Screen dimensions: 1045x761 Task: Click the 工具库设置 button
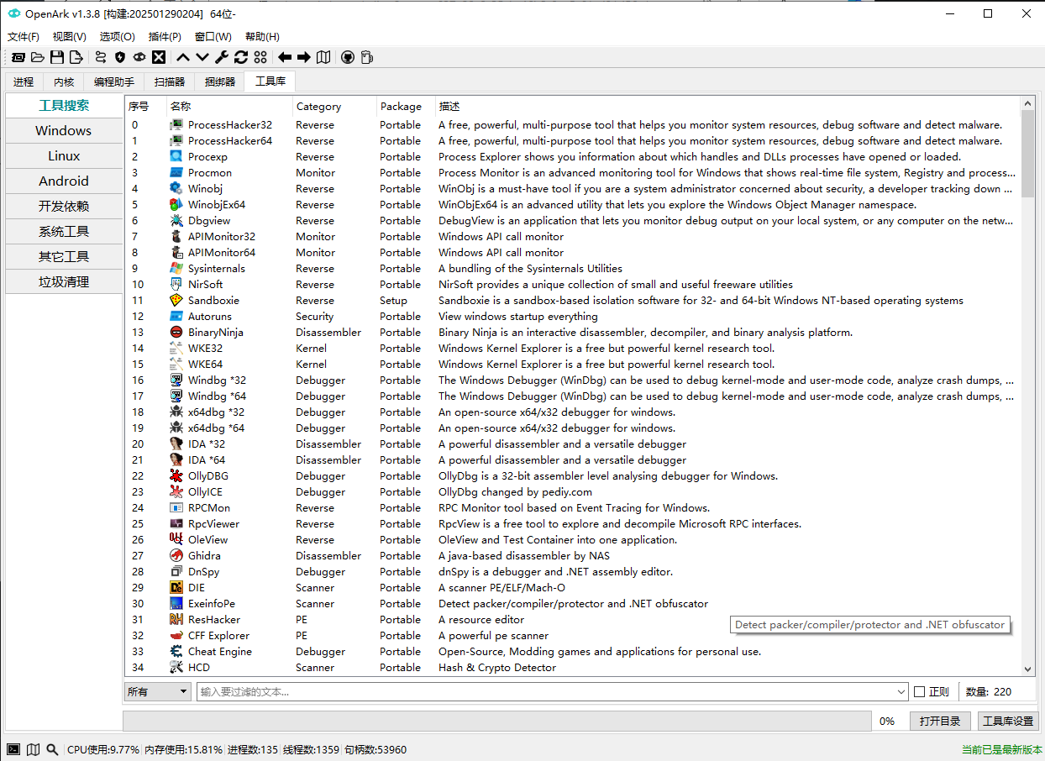[1008, 721]
